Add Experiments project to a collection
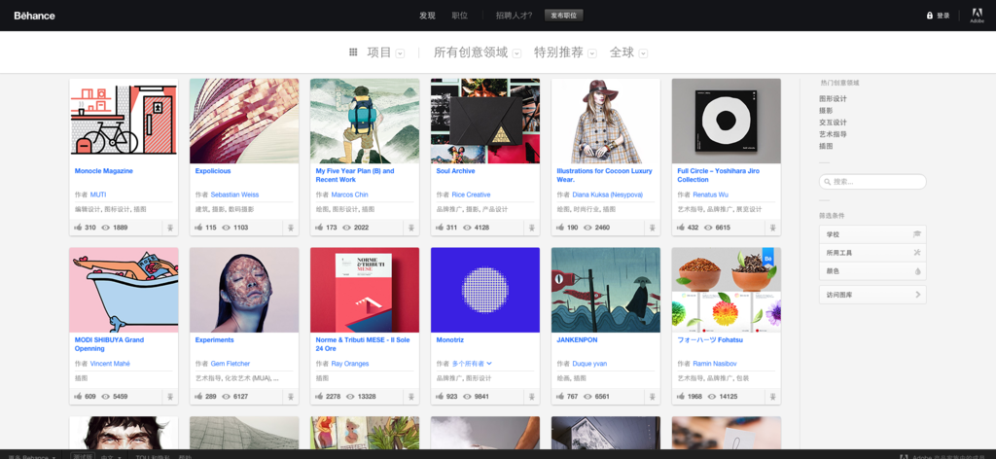 290,396
